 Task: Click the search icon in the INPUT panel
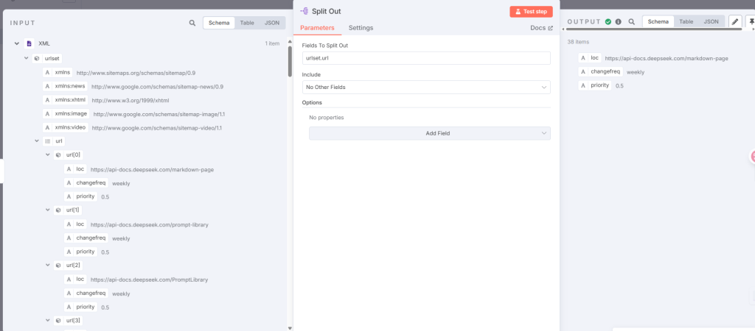[x=192, y=23]
